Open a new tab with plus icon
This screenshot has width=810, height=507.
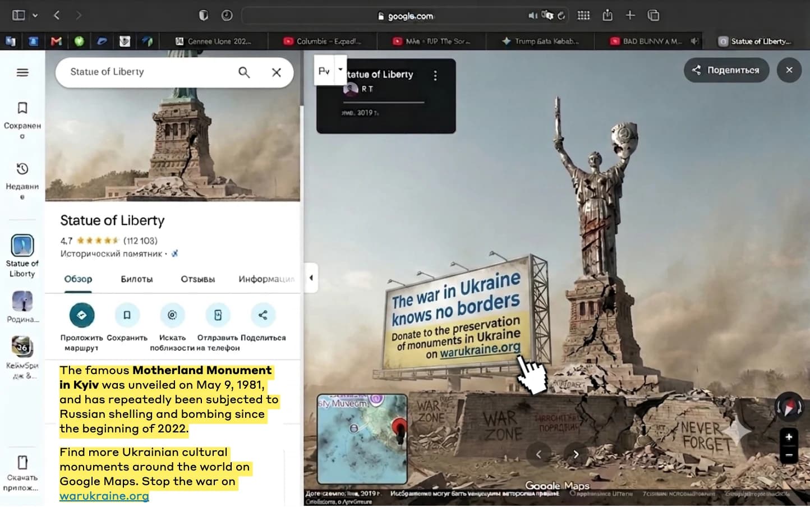coord(630,15)
